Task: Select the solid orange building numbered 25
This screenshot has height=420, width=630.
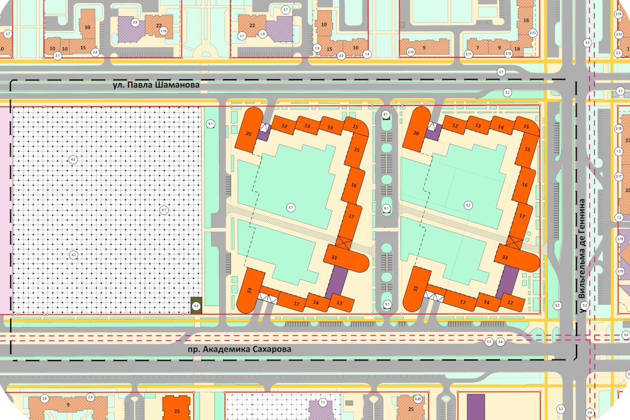Action: [x=176, y=407]
